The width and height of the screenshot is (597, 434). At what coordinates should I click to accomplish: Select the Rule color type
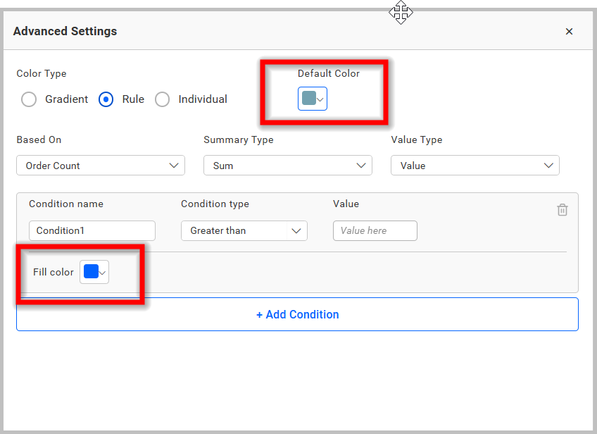coord(106,99)
